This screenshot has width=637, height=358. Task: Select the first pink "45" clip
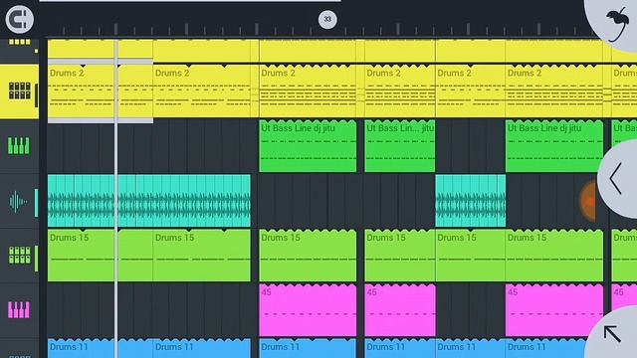click(308, 310)
